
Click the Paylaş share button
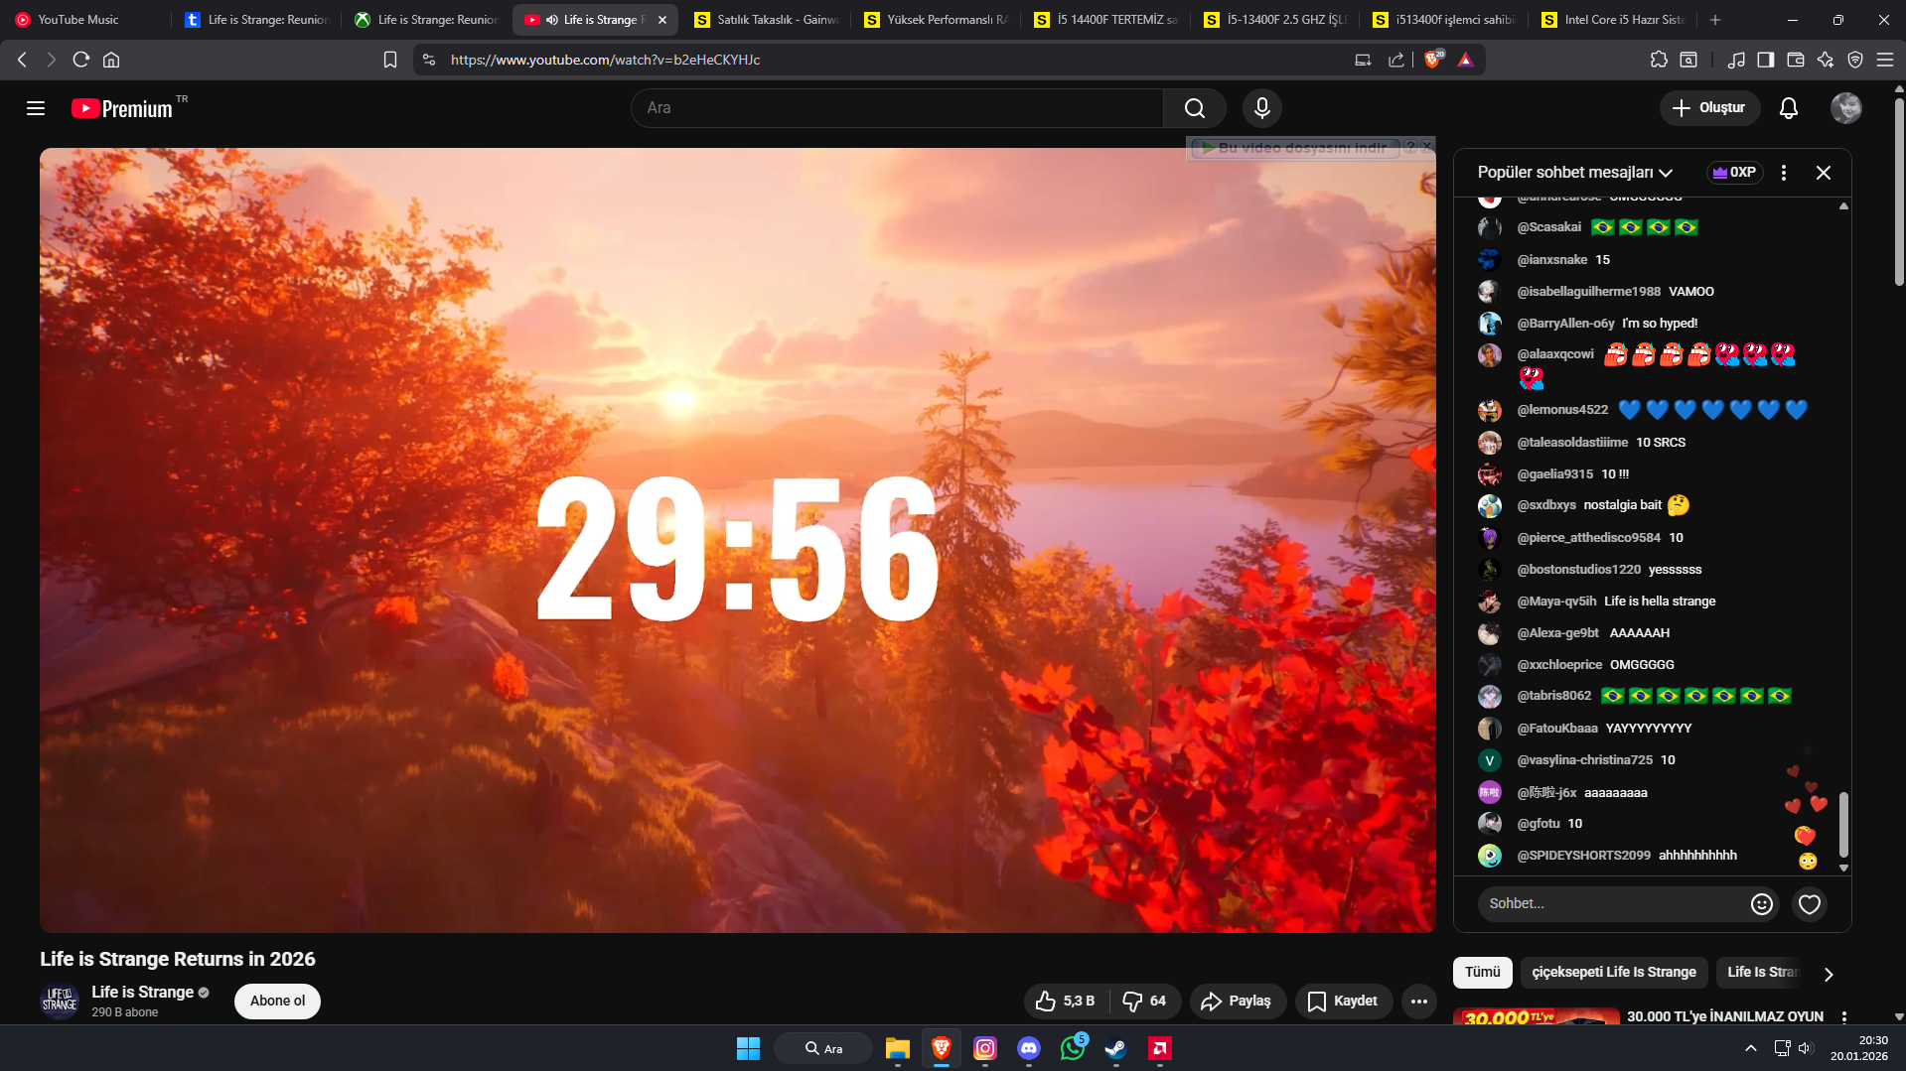point(1237,1002)
